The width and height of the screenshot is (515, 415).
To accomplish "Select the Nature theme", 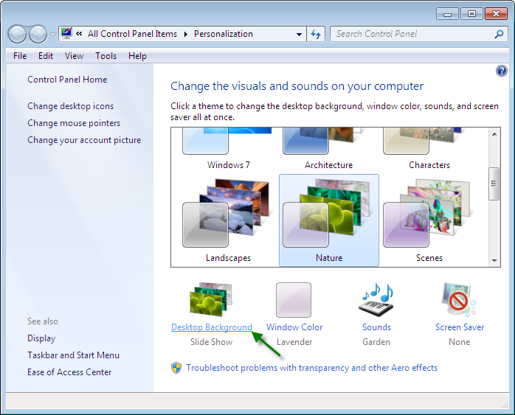I will [x=329, y=220].
